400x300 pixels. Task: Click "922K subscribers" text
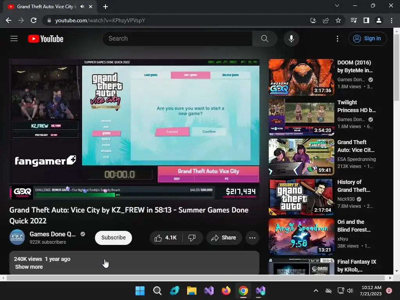48,242
